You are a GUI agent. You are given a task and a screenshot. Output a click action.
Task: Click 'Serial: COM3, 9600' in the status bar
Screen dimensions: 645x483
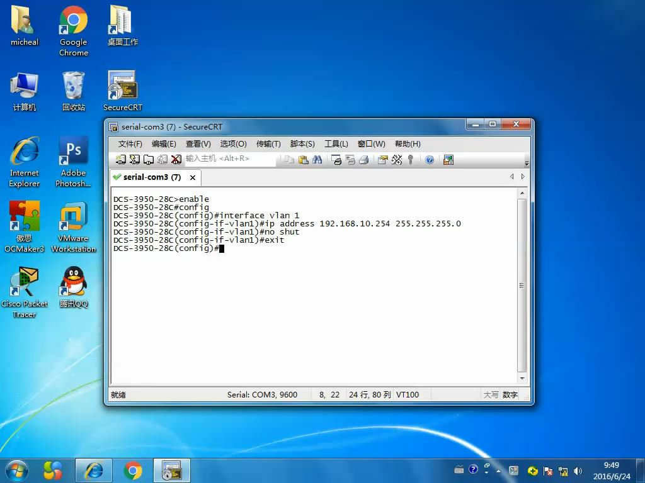tap(262, 395)
